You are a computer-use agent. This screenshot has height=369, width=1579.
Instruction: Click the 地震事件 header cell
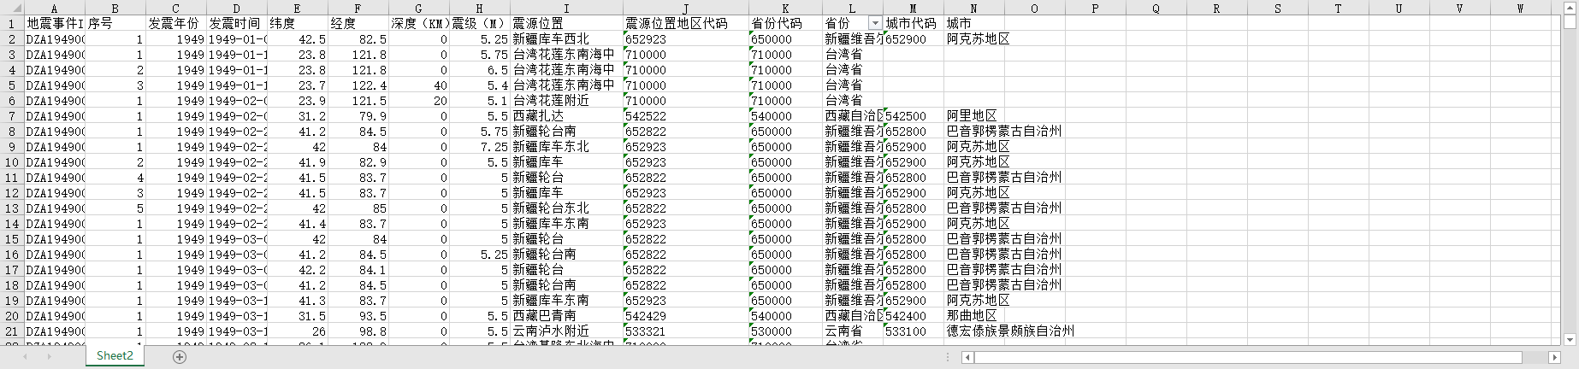pyautogui.click(x=55, y=23)
